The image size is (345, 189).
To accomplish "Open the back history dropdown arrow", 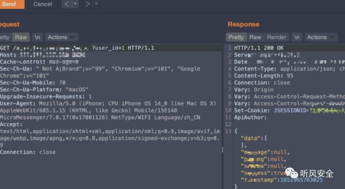I will pos(75,4).
